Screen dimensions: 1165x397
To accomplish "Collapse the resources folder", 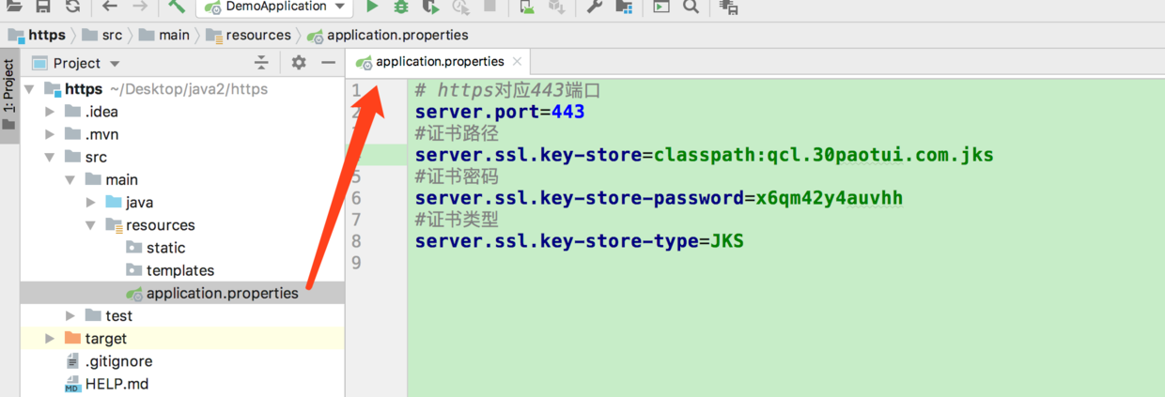I will (91, 225).
